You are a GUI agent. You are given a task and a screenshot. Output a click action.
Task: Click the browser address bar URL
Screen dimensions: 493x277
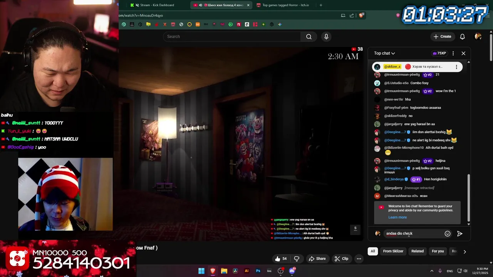[x=141, y=15]
